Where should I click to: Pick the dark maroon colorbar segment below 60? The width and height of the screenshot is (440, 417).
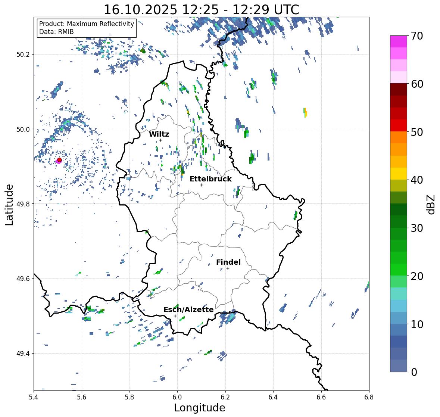399,90
